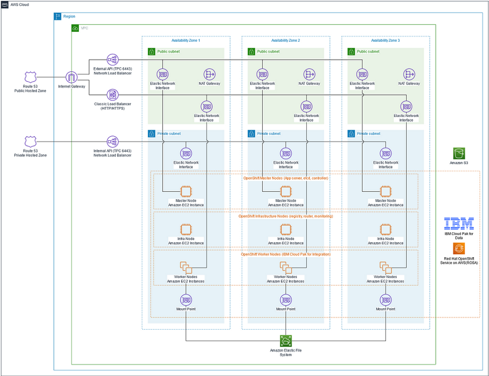
Task: Click the private subnet Elastic Network Interface icon in Zone 3
Action: click(386, 154)
